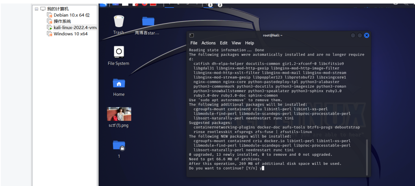This screenshot has width=415, height=186.
Task: Click the 'Reading state information' line
Action: 226,50
